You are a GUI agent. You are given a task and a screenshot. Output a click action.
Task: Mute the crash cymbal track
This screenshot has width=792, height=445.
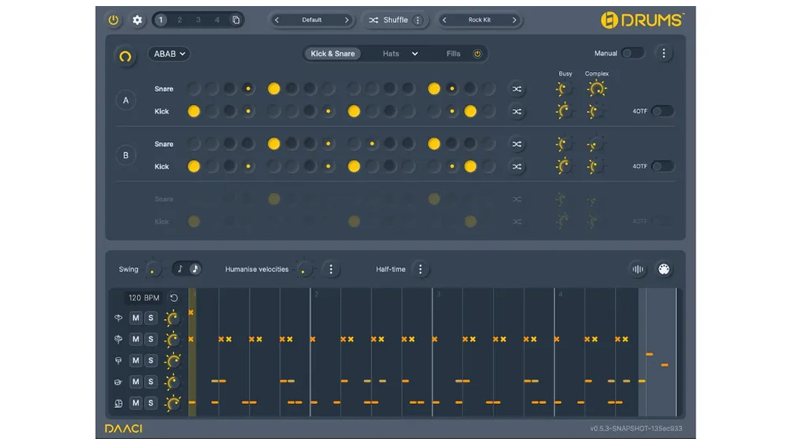click(135, 318)
